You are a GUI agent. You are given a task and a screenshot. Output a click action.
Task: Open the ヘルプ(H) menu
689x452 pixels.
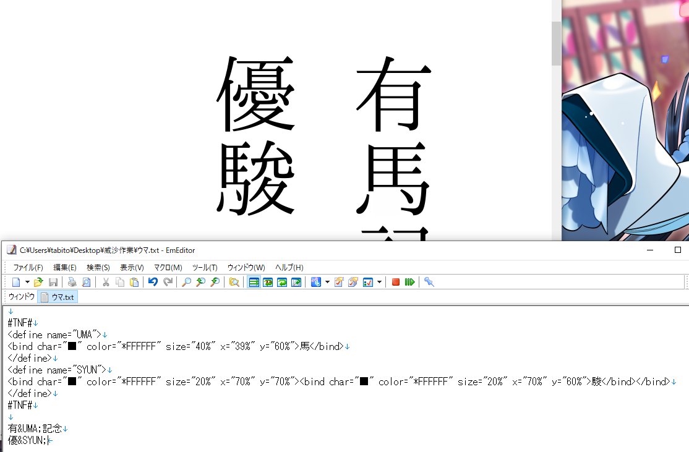coord(289,268)
